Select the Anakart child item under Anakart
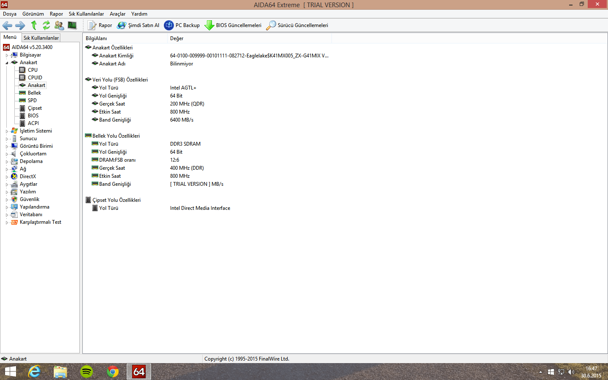The height and width of the screenshot is (380, 608). 36,85
